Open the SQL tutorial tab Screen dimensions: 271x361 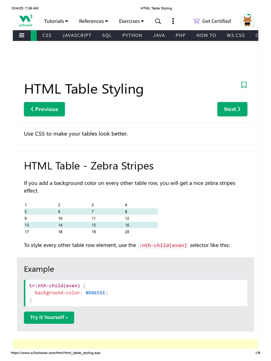coord(107,36)
